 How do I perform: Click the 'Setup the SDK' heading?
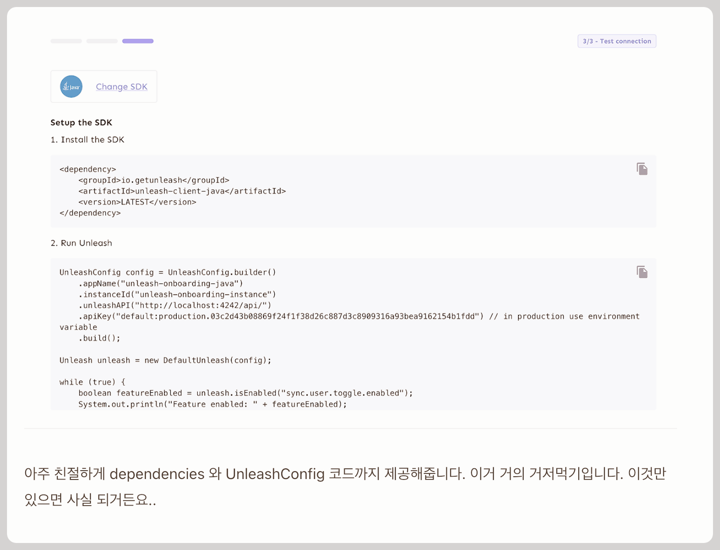coord(82,122)
